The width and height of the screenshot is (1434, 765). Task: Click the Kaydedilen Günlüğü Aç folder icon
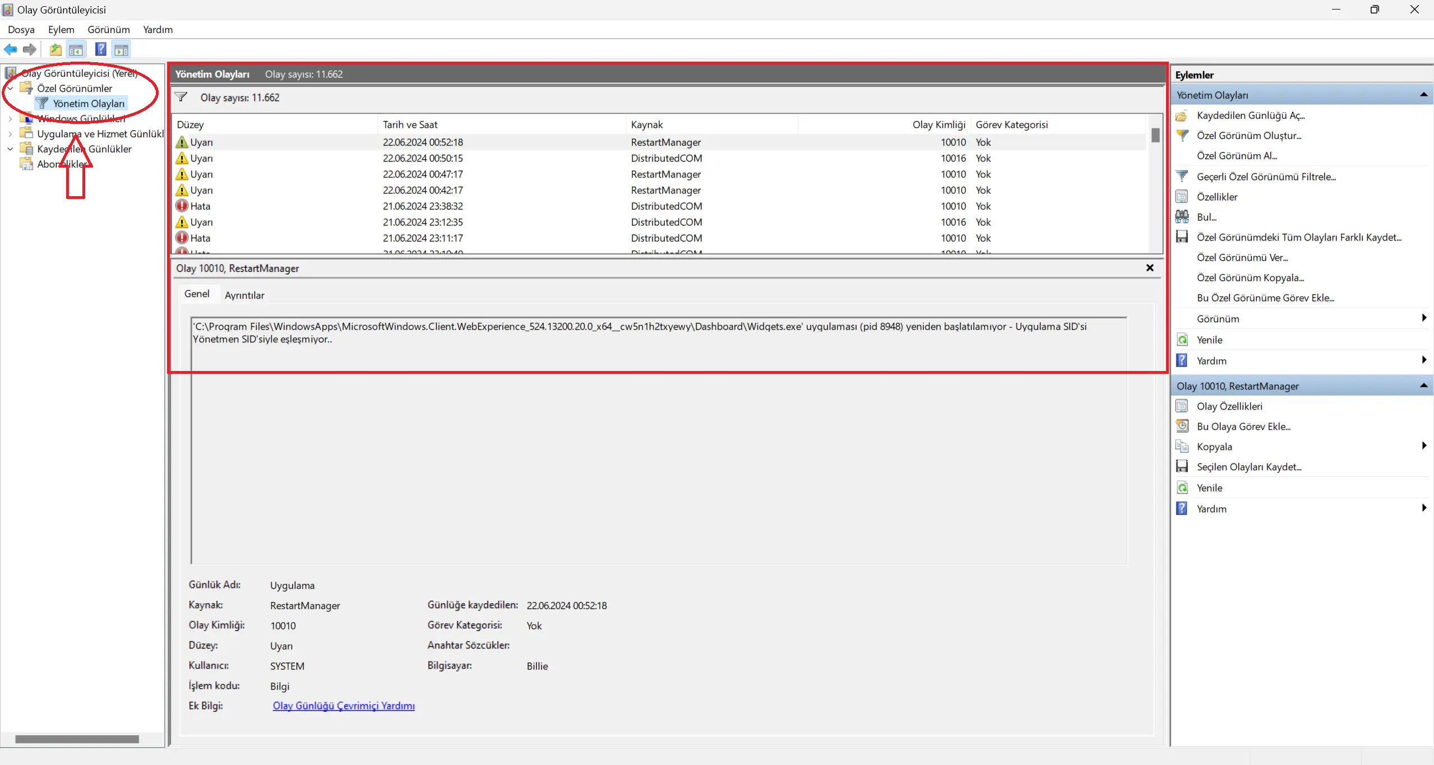(x=1182, y=115)
